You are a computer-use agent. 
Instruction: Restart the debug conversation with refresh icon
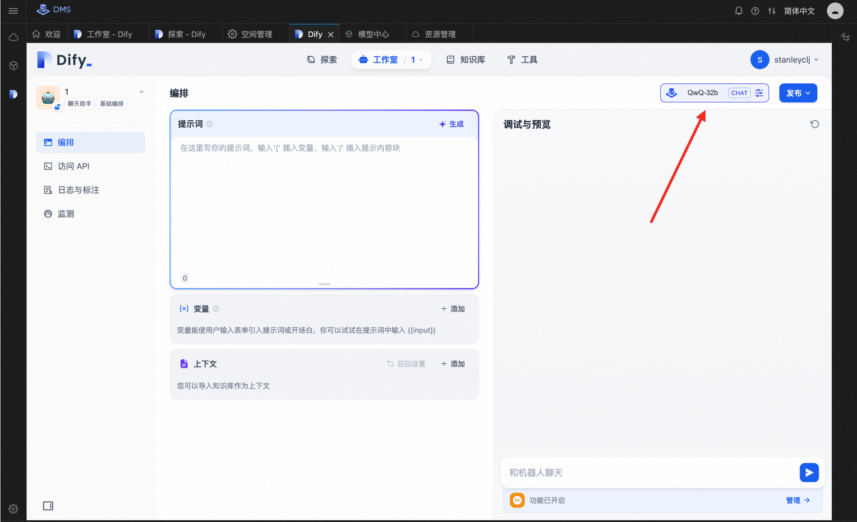[814, 124]
